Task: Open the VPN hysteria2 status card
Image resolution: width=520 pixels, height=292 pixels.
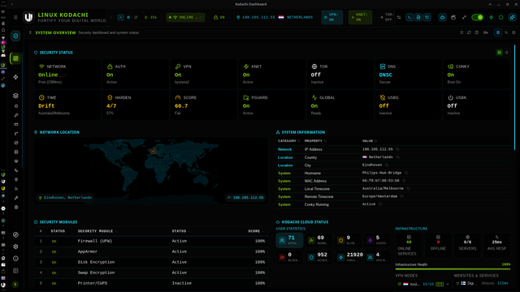Action: 204,74
